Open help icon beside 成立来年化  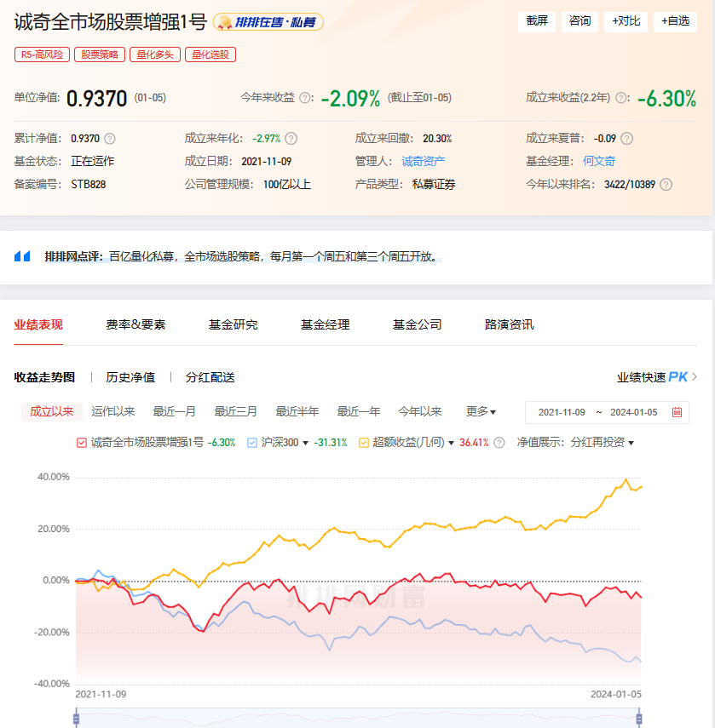291,138
